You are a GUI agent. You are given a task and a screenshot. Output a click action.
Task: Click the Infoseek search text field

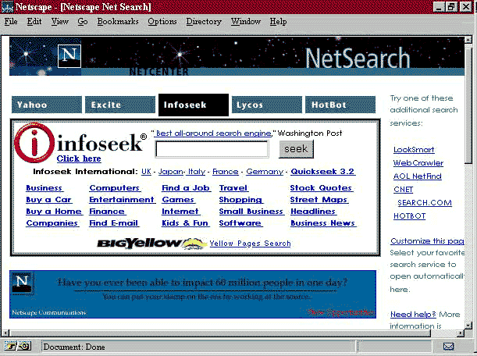pyautogui.click(x=212, y=149)
